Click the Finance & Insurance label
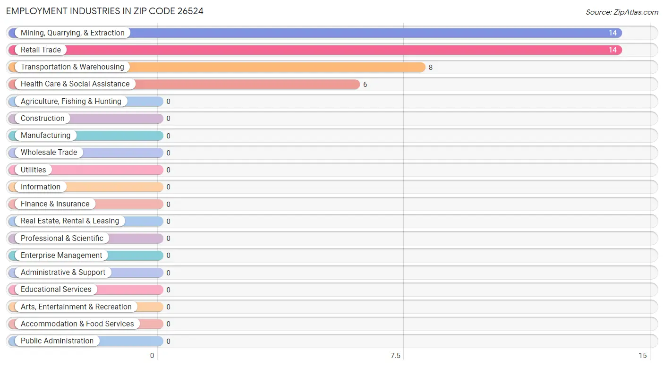 (x=55, y=204)
